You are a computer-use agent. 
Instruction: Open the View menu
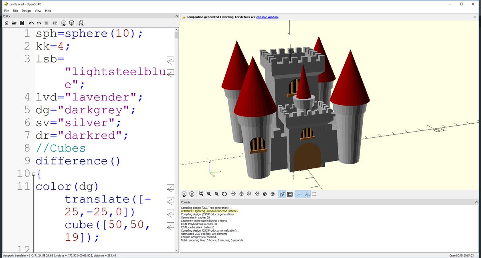pos(38,10)
